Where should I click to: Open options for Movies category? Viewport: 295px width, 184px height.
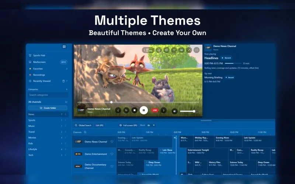coord(66,138)
